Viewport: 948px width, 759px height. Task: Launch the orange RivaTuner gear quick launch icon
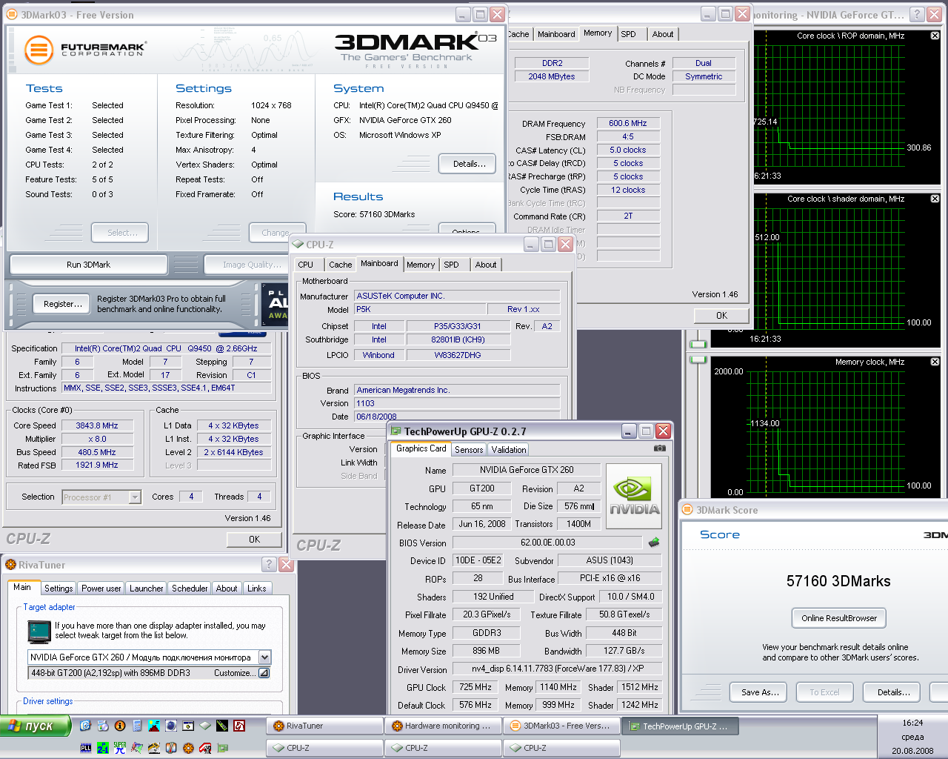pos(188,748)
